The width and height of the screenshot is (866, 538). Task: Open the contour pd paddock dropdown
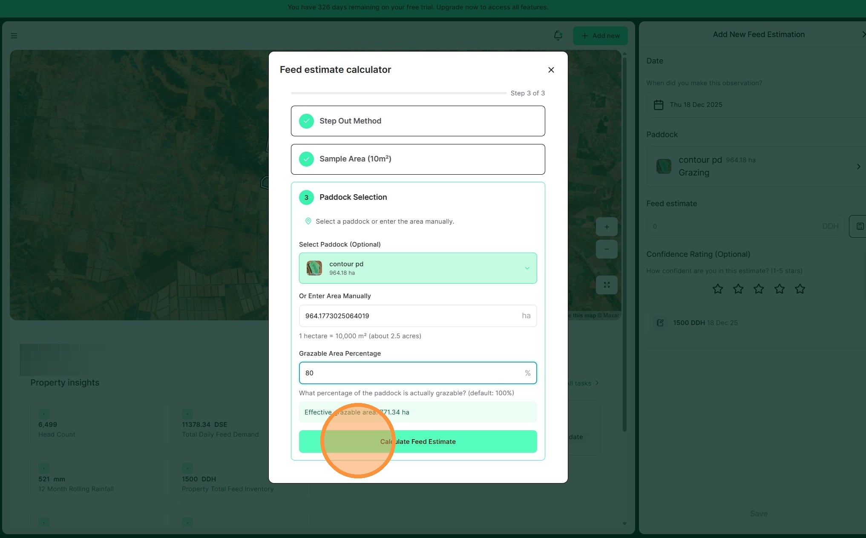tap(417, 268)
